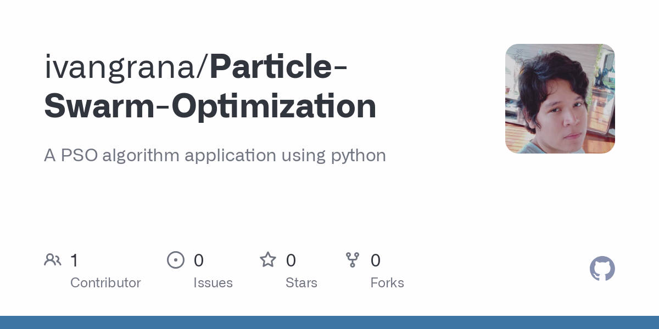Click the Forks branch icon
Viewport: 659px width, 329px height.
(353, 260)
